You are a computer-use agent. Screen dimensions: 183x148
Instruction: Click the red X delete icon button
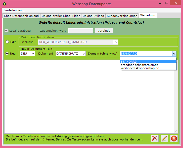(x=155, y=138)
